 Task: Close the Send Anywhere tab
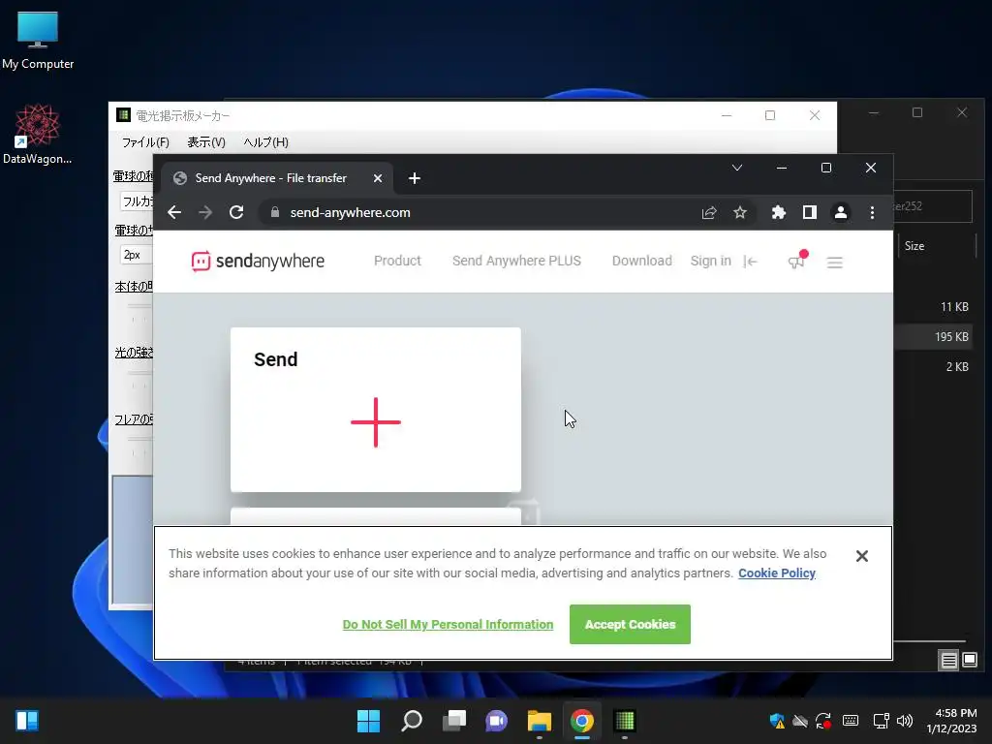pyautogui.click(x=378, y=178)
